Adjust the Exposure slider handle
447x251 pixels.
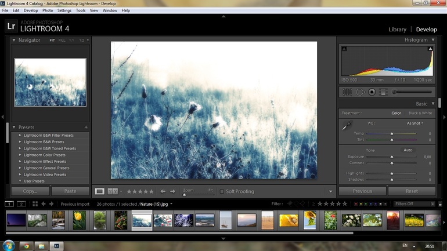[x=392, y=157]
